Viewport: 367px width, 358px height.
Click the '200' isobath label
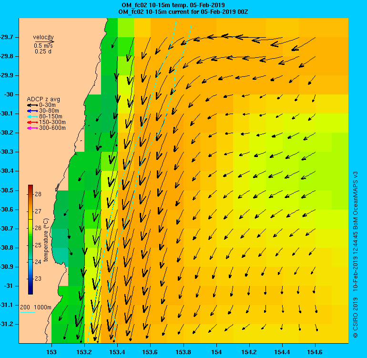pyautogui.click(x=25, y=307)
